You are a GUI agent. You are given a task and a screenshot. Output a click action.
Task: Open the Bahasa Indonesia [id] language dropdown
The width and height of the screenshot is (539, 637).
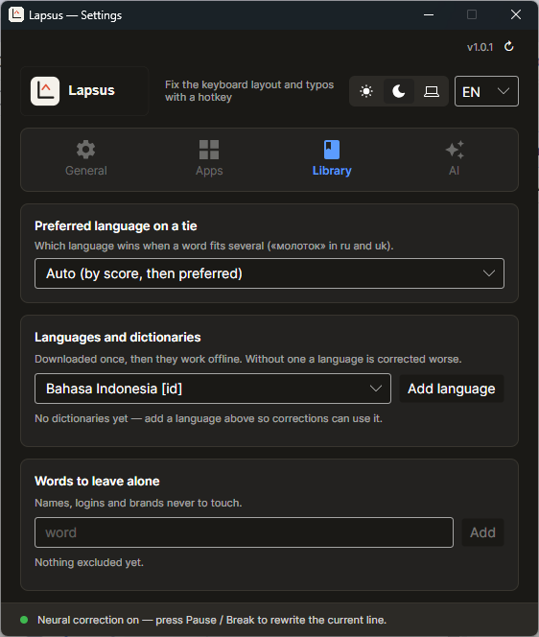(213, 389)
